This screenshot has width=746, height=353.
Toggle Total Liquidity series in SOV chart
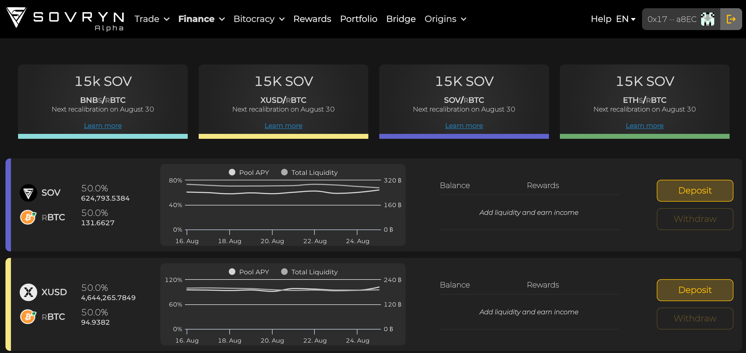(x=309, y=172)
